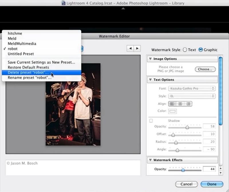Enable the Shadow checkbox
This screenshot has height=192, width=229.
point(151,121)
